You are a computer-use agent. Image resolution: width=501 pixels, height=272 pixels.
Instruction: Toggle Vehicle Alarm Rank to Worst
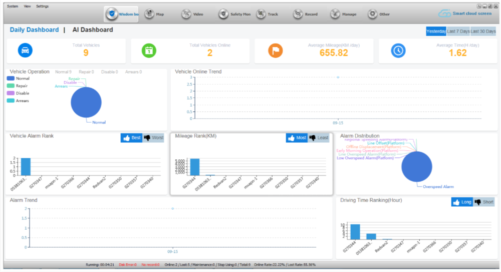[154, 137]
